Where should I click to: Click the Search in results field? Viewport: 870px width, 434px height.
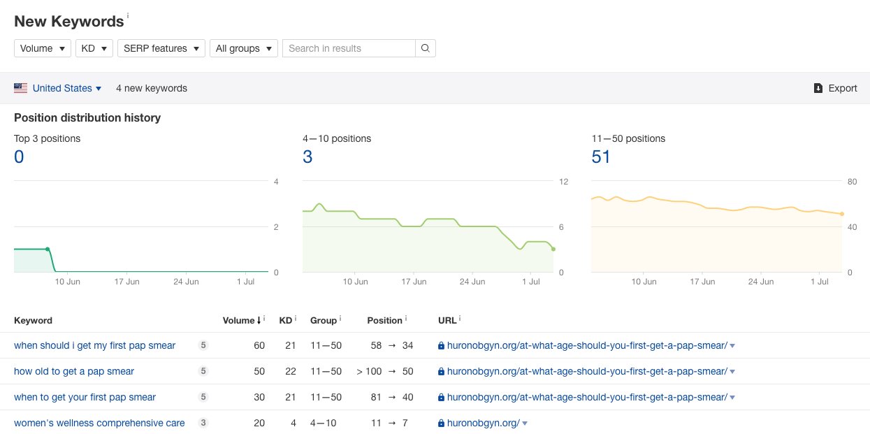(x=349, y=48)
